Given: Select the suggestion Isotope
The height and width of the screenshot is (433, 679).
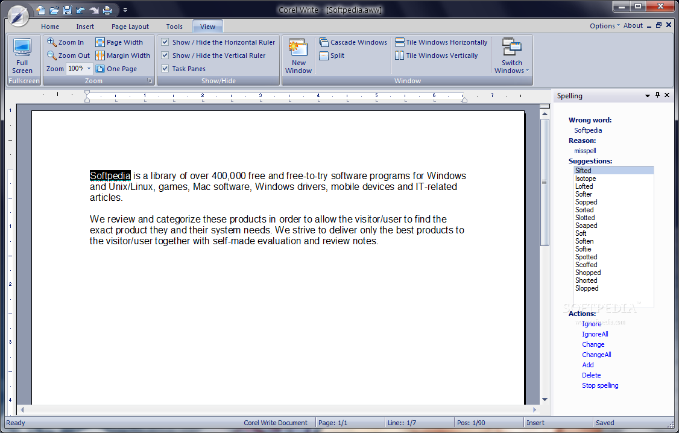Looking at the screenshot, I should 614,179.
